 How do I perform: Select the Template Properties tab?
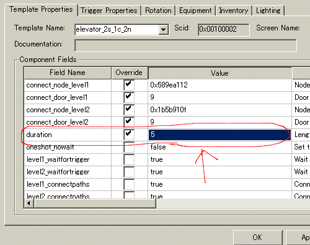(41, 9)
